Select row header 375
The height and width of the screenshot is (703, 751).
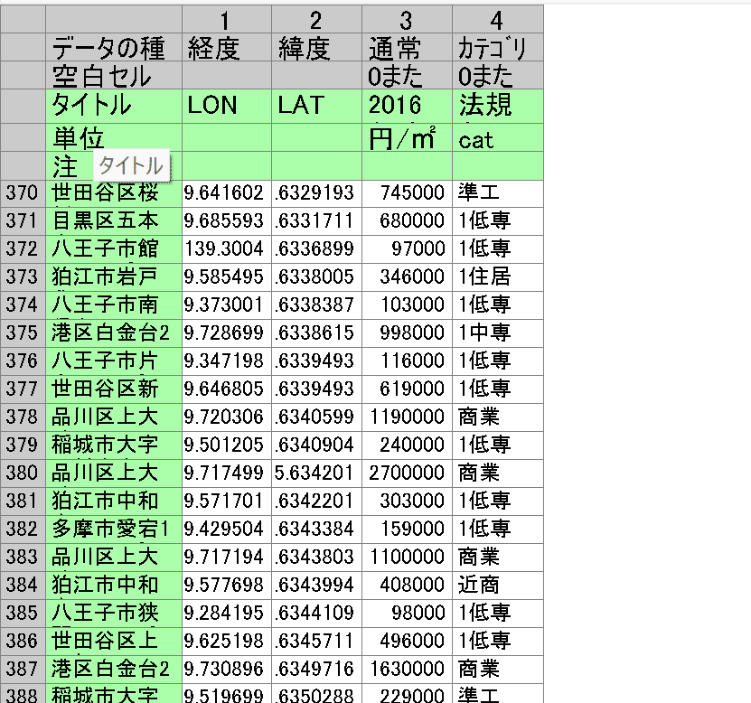[x=23, y=333]
